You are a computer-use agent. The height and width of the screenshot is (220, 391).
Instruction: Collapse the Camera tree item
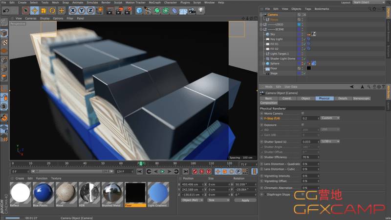[x=261, y=15]
